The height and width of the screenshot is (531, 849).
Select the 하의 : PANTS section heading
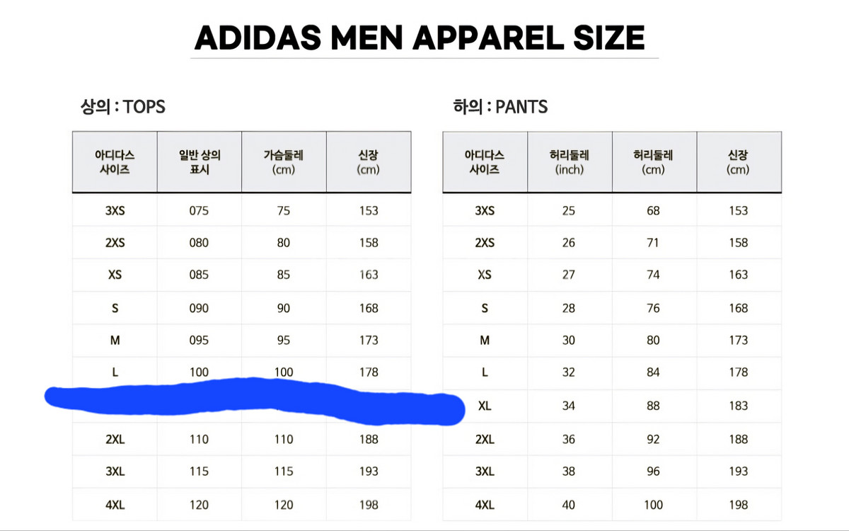coord(500,107)
